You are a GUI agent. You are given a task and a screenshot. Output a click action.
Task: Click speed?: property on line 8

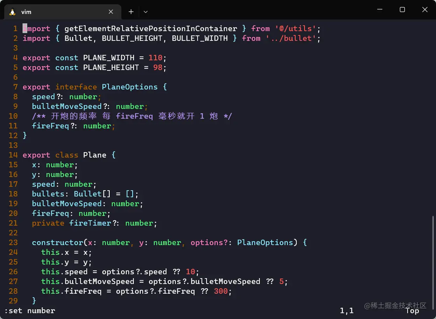tap(48, 97)
